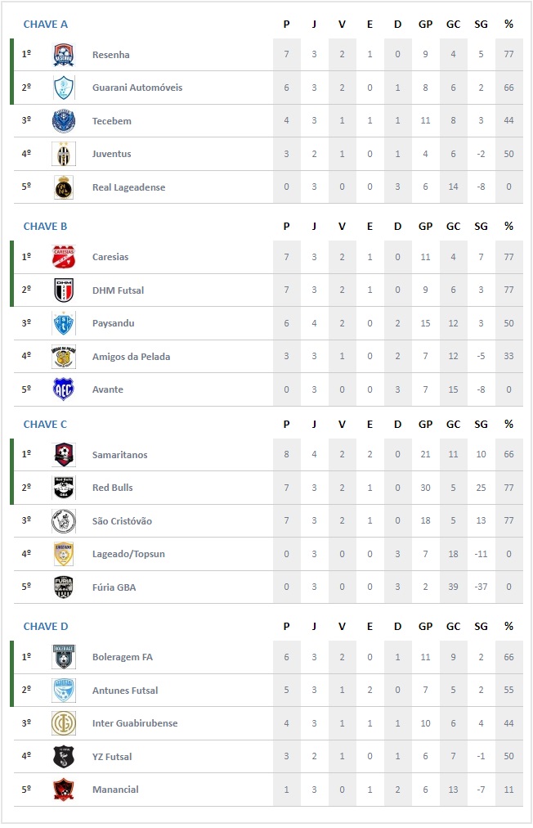Open the Caresias team logo

click(64, 257)
